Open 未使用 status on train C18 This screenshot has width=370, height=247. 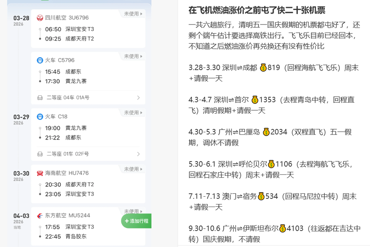coord(133,113)
